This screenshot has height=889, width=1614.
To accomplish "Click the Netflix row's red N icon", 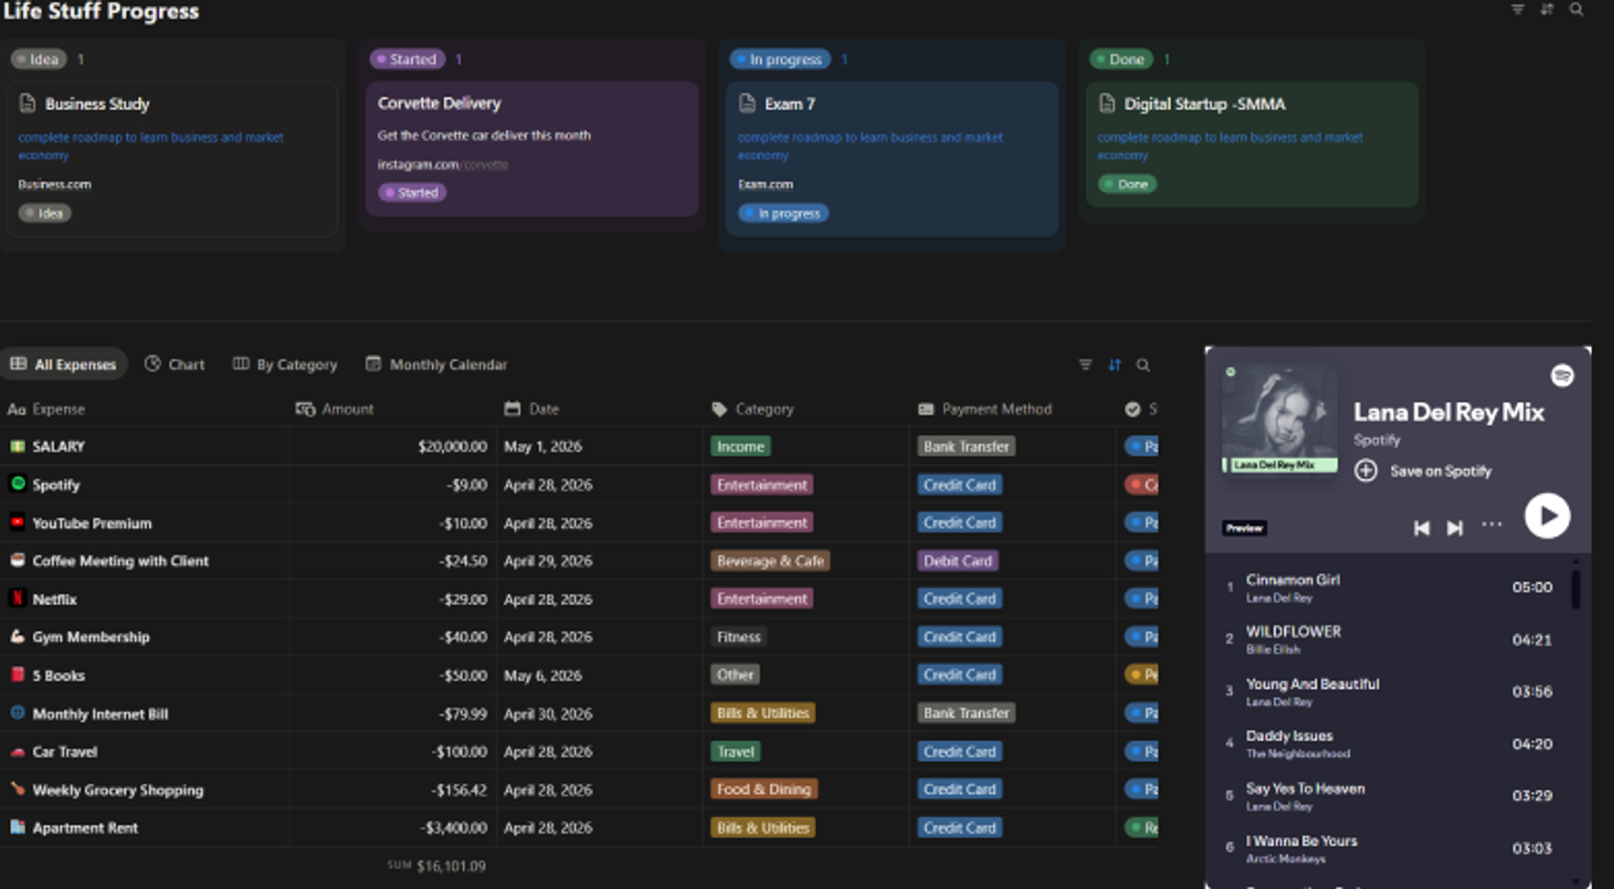I will pyautogui.click(x=18, y=597).
